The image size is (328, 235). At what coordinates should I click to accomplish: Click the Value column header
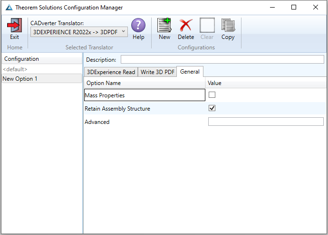(266, 83)
